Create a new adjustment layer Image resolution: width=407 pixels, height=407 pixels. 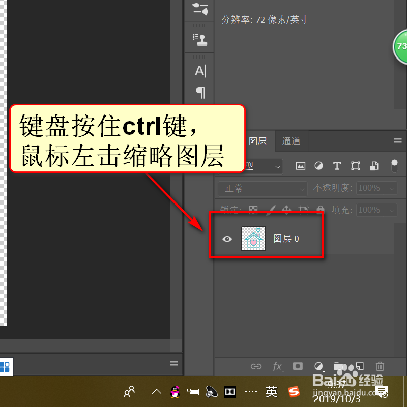tap(319, 366)
